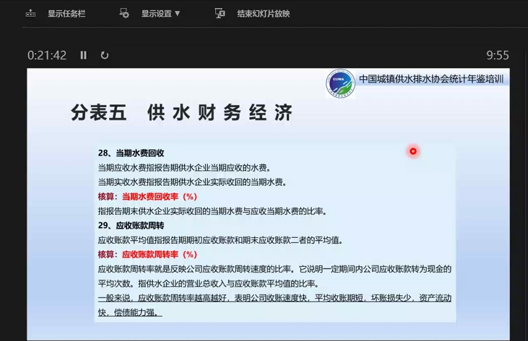The height and width of the screenshot is (341, 528).
Task: Open the 显示设置 dropdown arrow
Action: click(178, 14)
